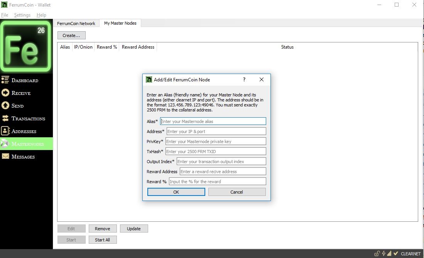This screenshot has height=258, width=424.
Task: Close the FerrumCoin Wallet window
Action: pyautogui.click(x=414, y=5)
